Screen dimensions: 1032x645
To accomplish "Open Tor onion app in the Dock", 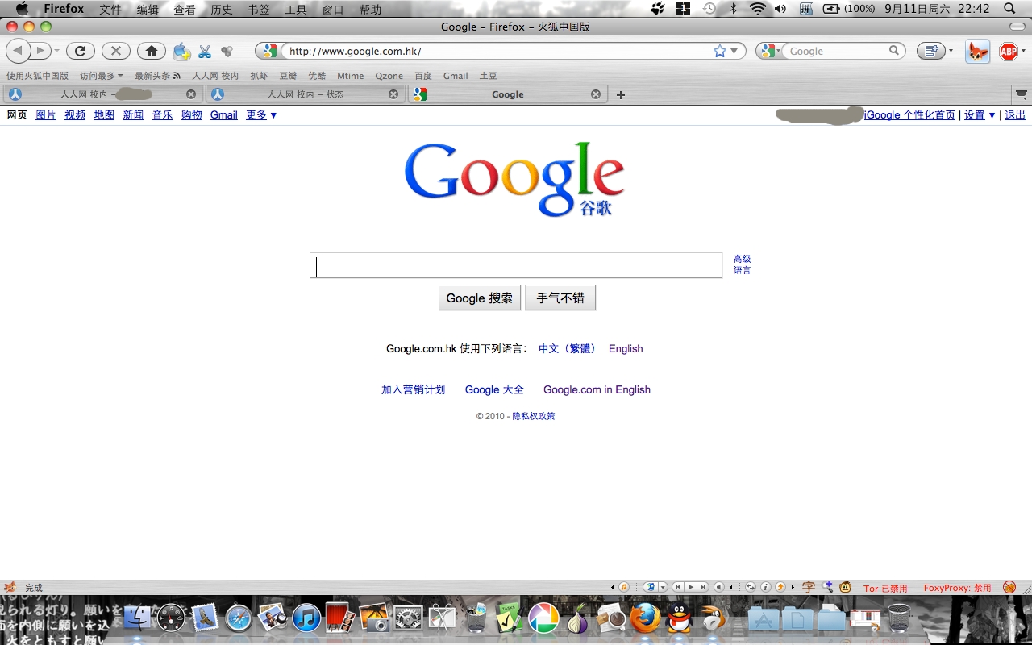I will click(x=577, y=618).
